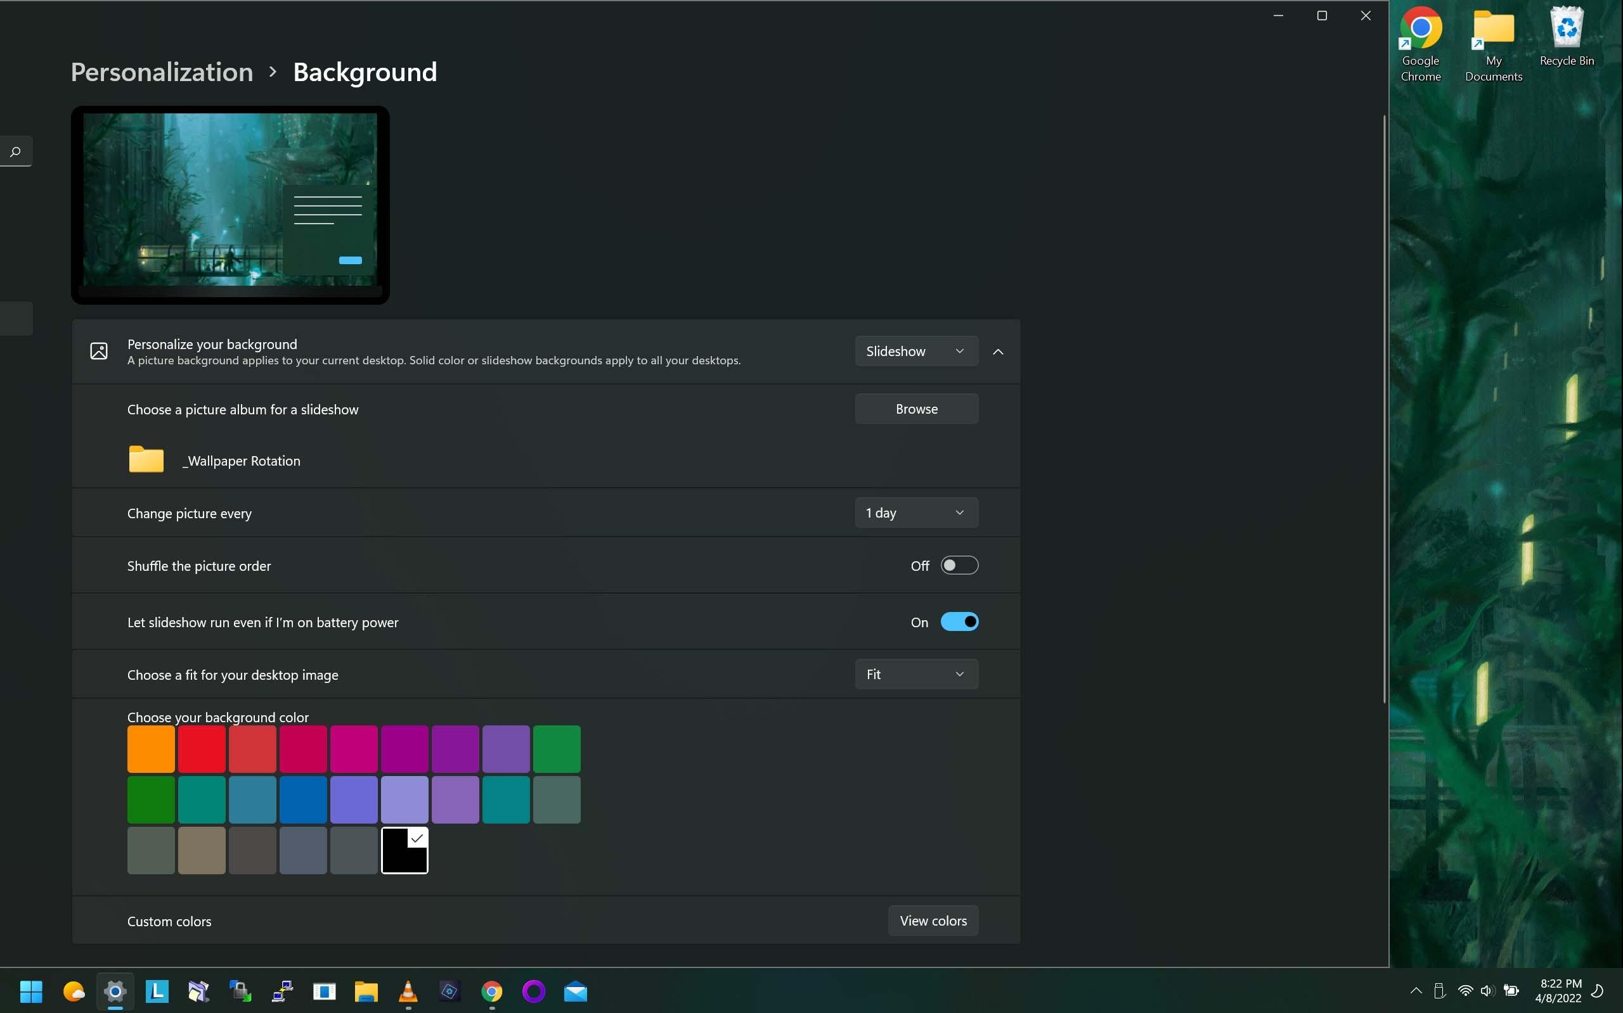Open the Slideshow background type dropdown

[x=916, y=351]
